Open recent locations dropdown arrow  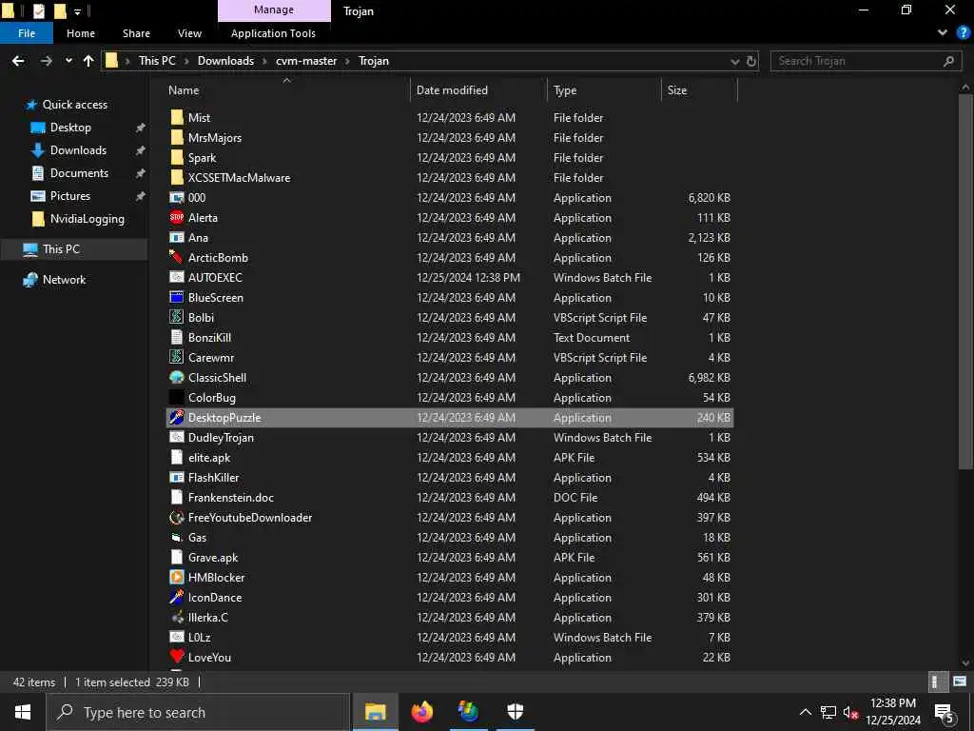[68, 61]
